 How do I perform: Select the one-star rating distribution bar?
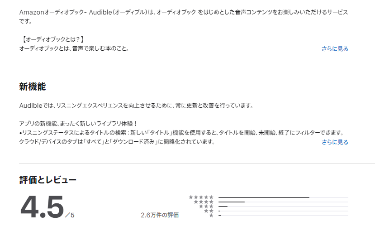[x=283, y=216]
